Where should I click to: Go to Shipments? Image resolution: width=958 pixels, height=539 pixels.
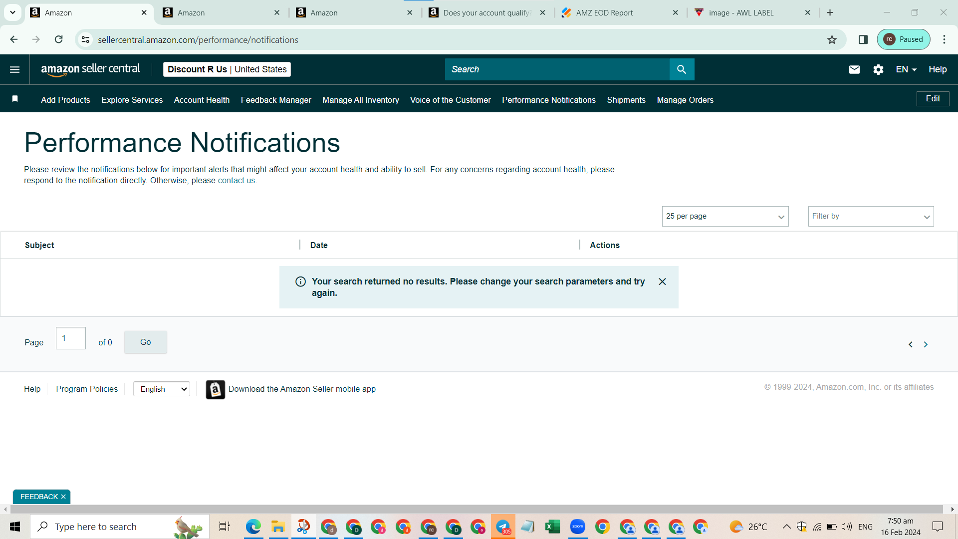tap(626, 100)
